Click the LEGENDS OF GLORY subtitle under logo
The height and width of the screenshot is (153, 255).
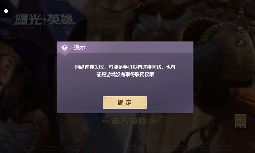point(45,27)
